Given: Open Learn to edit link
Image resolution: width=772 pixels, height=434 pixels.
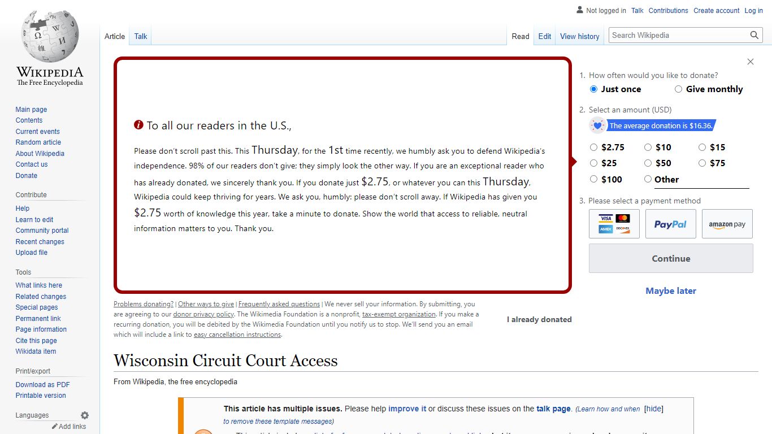Looking at the screenshot, I should click(34, 220).
